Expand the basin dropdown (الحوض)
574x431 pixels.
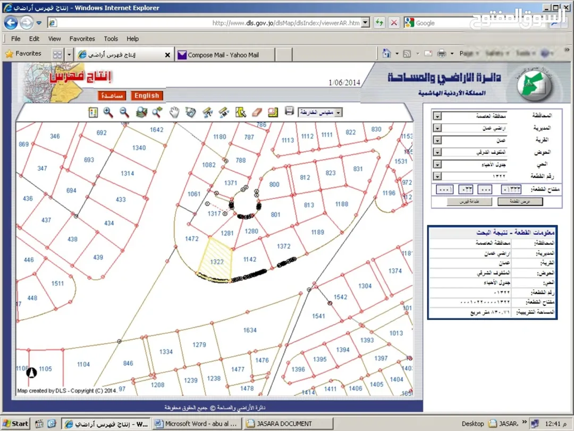point(437,152)
